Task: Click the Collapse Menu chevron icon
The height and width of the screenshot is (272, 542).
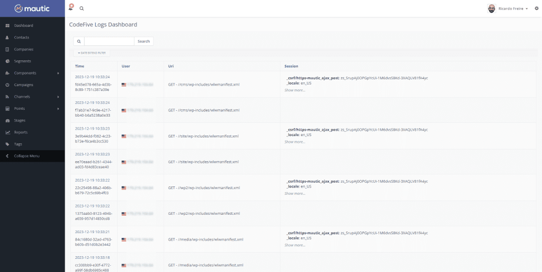Action: pyautogui.click(x=7, y=156)
